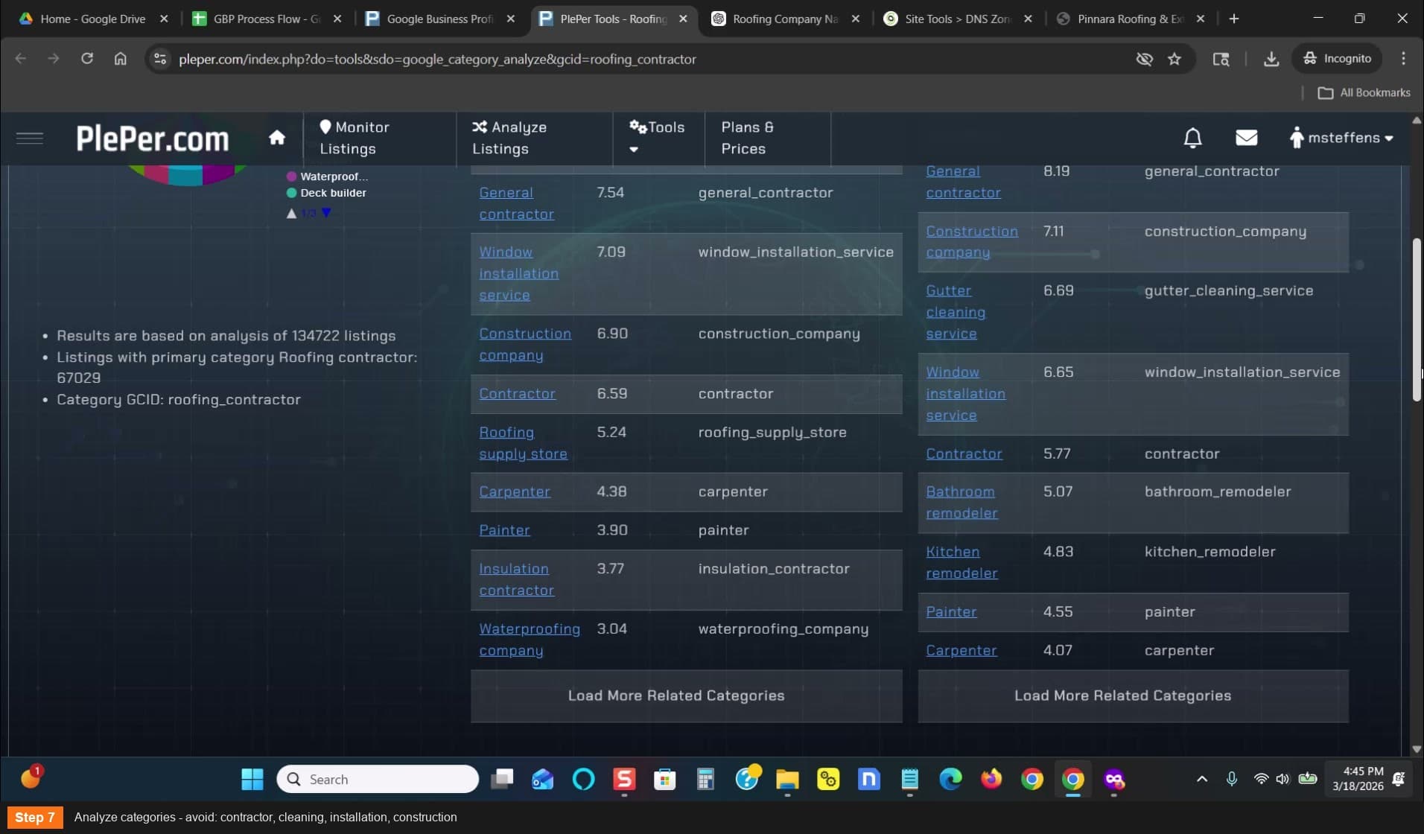Click the Incognito indicator button
Viewport: 1424px width, 834px height.
point(1337,58)
